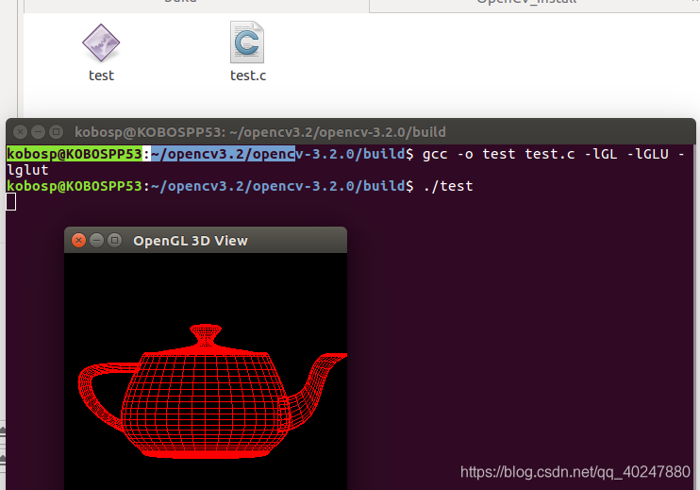This screenshot has height=490, width=700.
Task: Click the OpenGL 3D View title bar
Action: coord(206,241)
